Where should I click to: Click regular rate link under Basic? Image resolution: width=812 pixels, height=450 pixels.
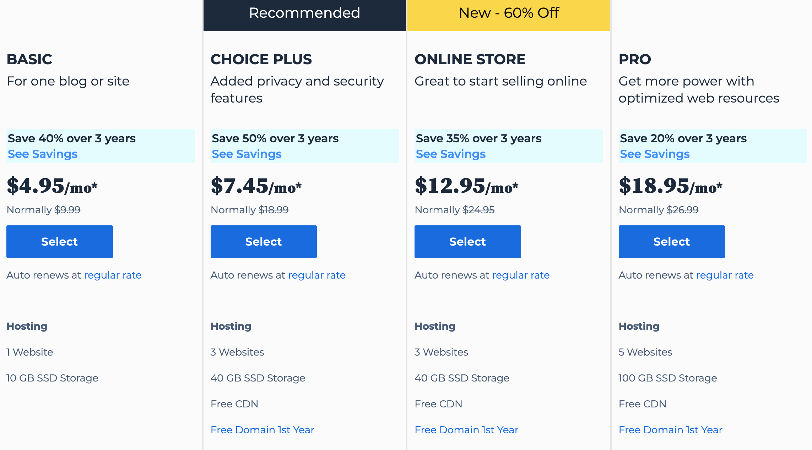(x=113, y=275)
